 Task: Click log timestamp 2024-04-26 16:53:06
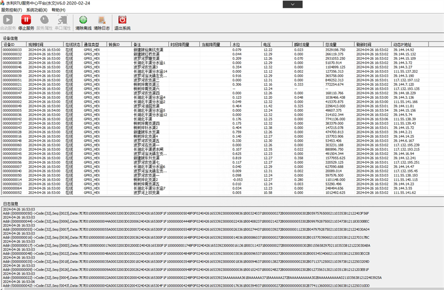pyautogui.click(x=19, y=282)
